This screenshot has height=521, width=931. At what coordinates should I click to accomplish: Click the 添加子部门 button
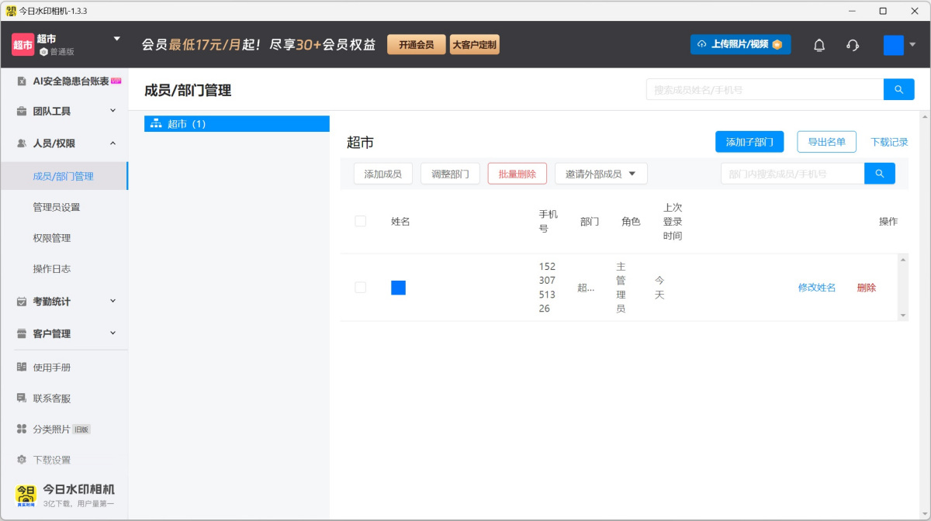pyautogui.click(x=749, y=142)
